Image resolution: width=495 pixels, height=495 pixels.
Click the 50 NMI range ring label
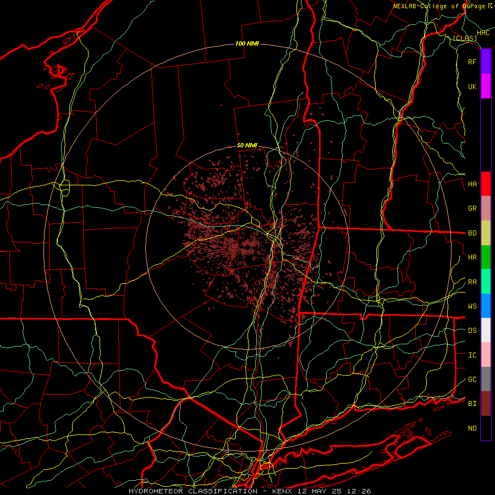pyautogui.click(x=247, y=145)
